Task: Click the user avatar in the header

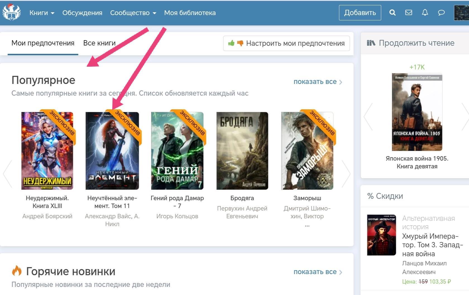Action: tap(461, 13)
